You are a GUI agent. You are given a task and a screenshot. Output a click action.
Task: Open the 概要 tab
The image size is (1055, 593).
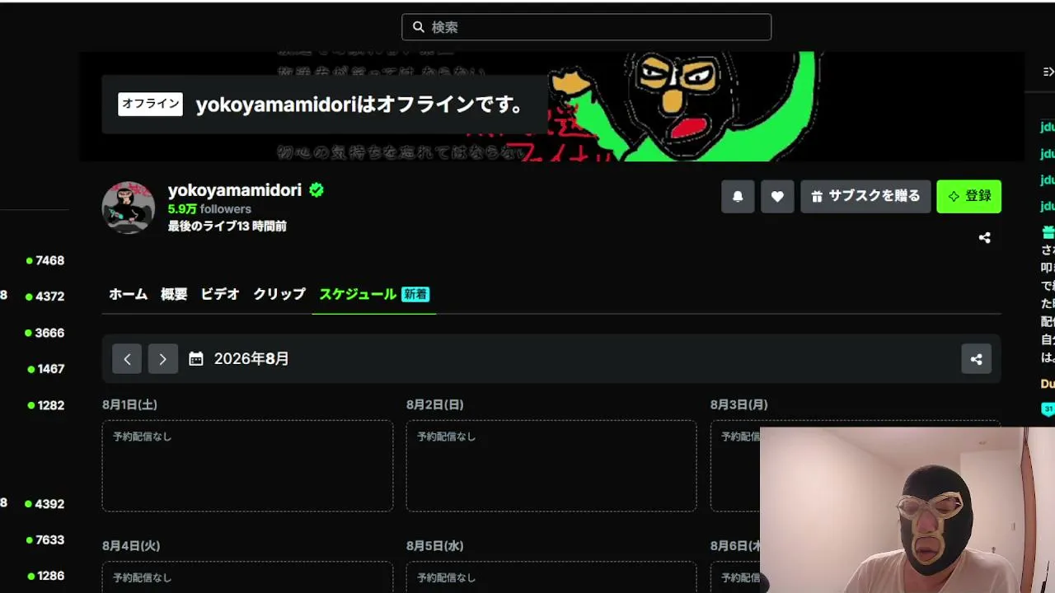[x=174, y=294]
